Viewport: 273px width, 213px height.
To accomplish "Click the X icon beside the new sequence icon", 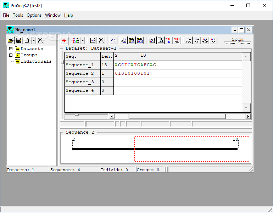I will 101,40.
